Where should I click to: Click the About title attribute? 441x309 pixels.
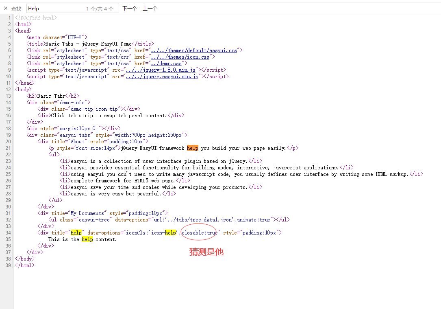click(x=69, y=142)
